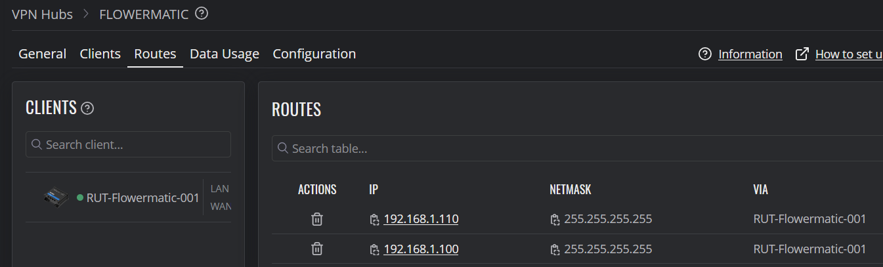Click help icon beside CLIENTS heading

(x=87, y=108)
